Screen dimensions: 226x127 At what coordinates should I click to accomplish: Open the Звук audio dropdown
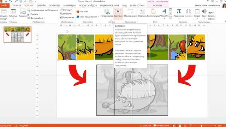click(204, 14)
